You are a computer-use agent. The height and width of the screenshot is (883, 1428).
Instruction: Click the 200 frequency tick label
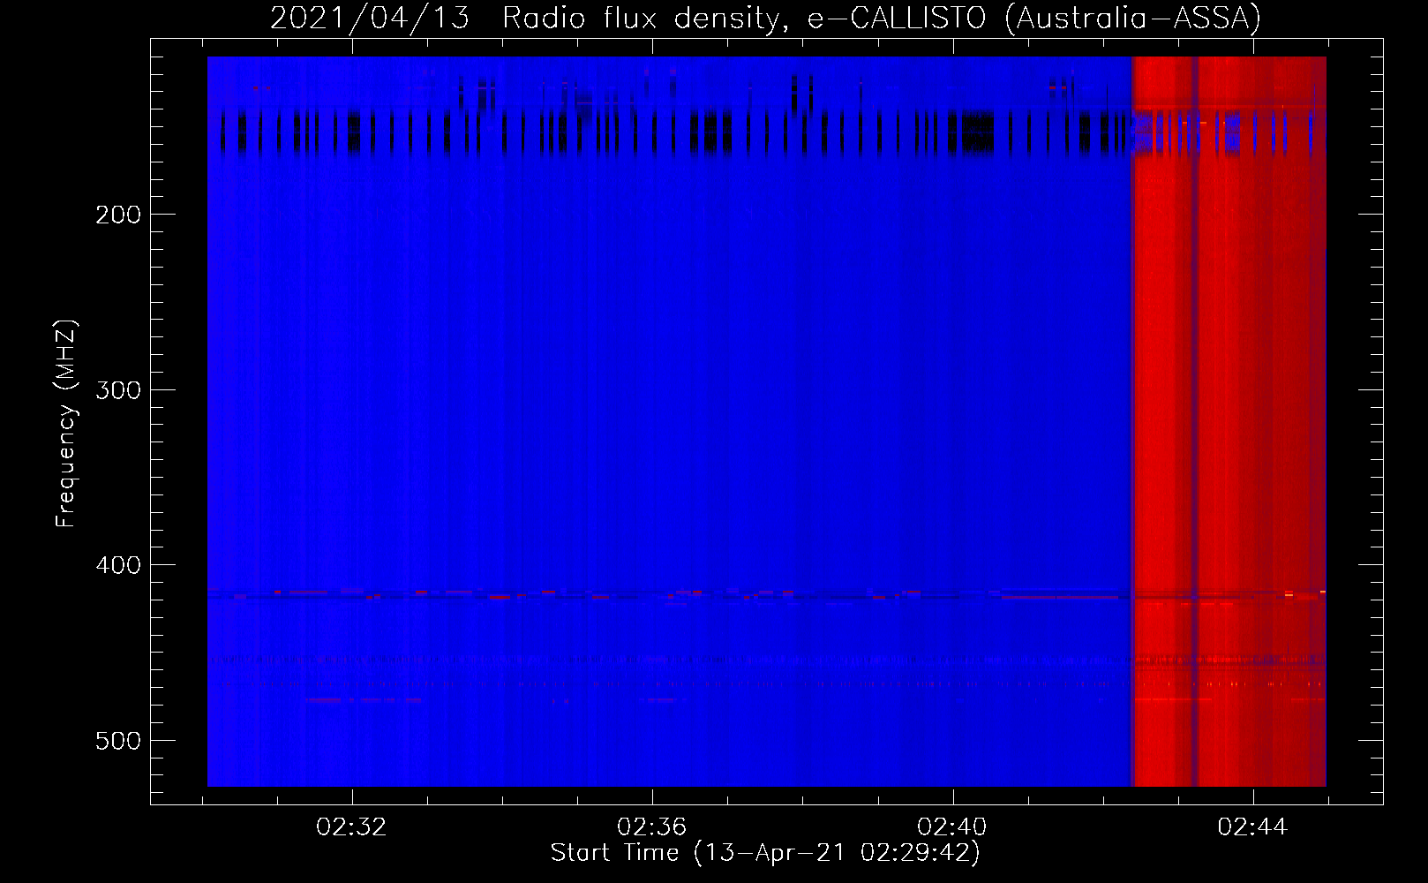[118, 215]
